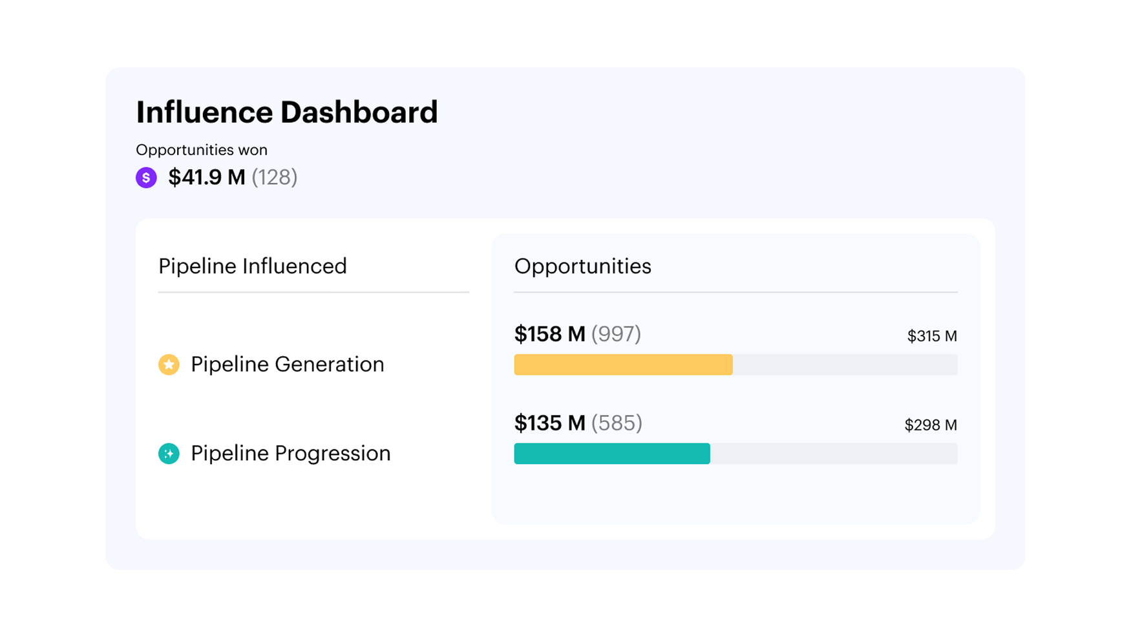Click the Opportunities won label
This screenshot has height=636, width=1131.
tap(201, 150)
